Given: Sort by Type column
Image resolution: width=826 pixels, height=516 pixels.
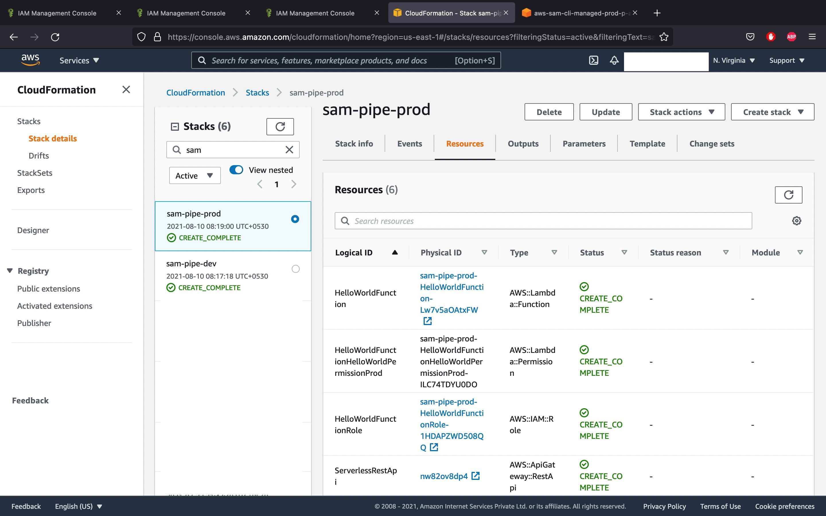Looking at the screenshot, I should 554,252.
